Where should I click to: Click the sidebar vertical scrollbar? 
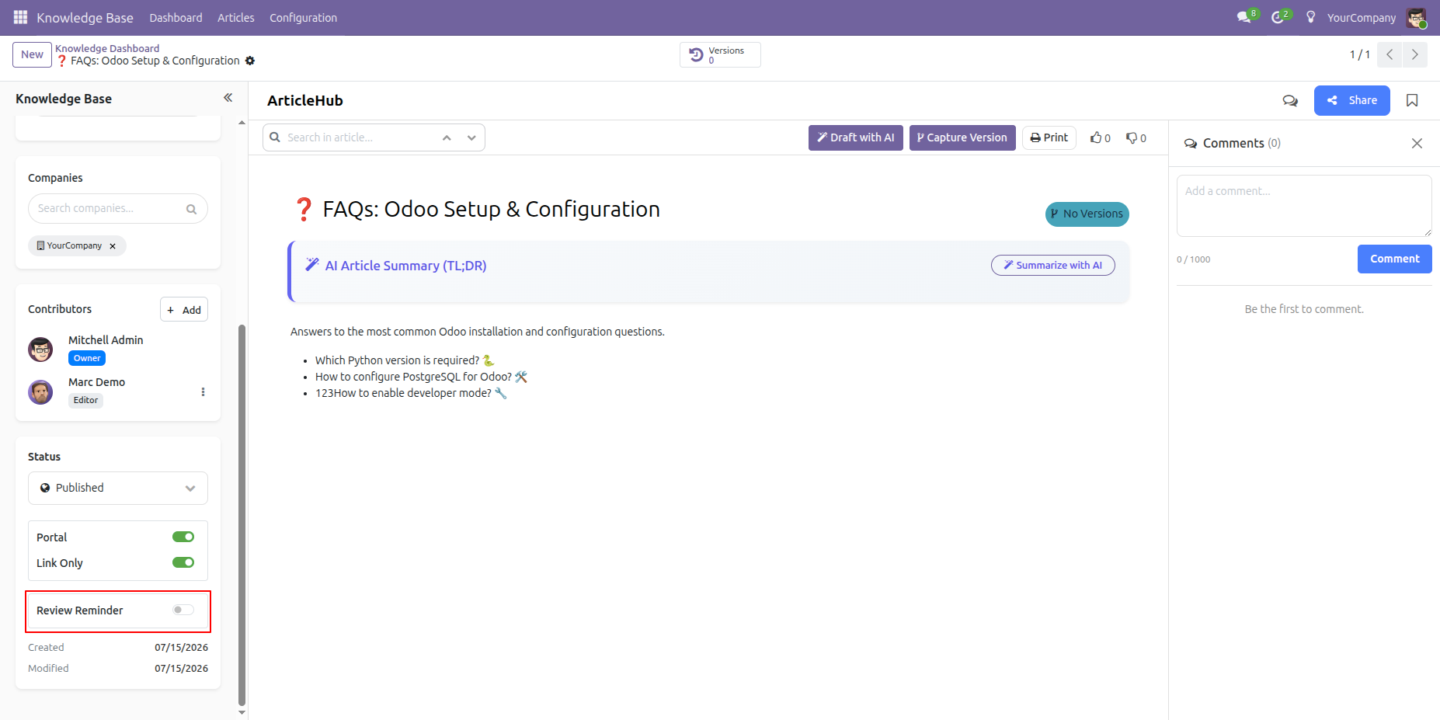[x=242, y=514]
